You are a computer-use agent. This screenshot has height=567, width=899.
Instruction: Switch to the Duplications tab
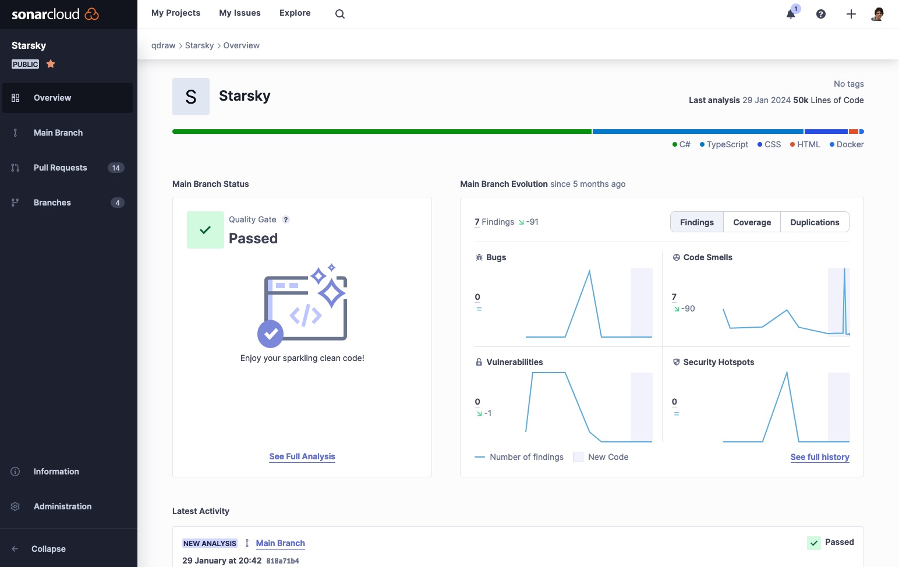click(x=815, y=222)
